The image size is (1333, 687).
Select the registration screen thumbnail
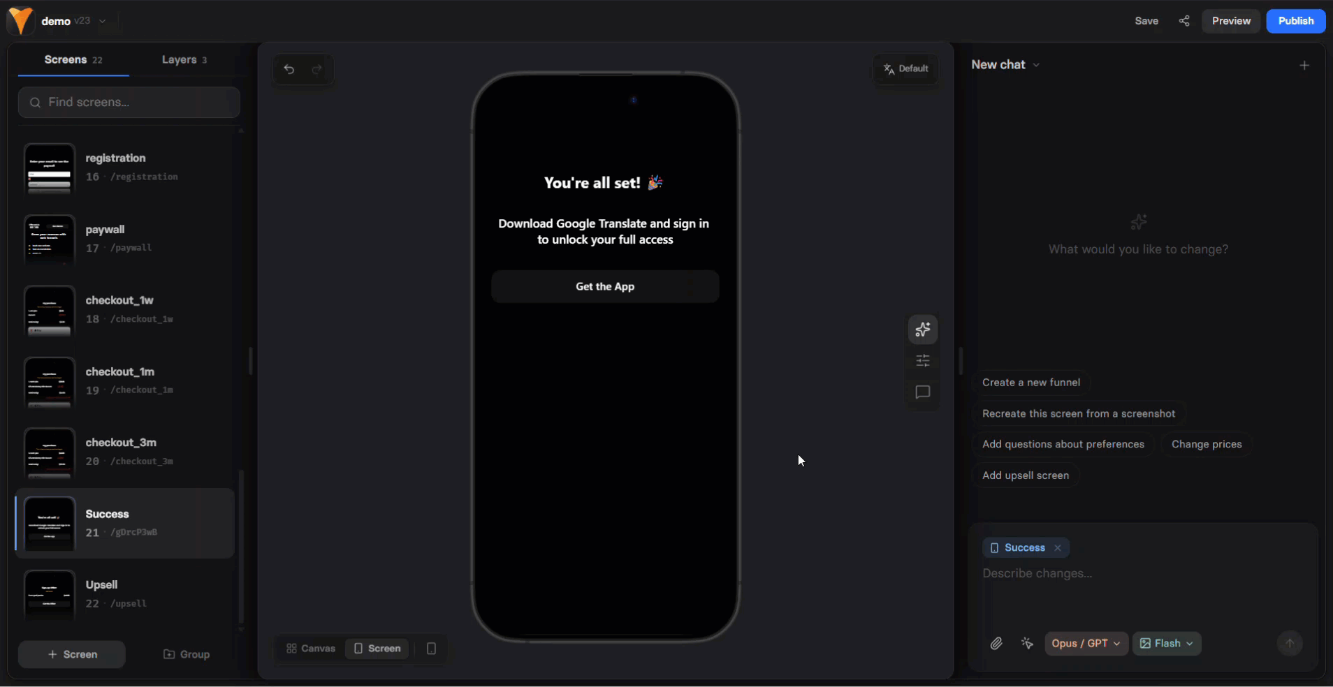[x=50, y=168]
